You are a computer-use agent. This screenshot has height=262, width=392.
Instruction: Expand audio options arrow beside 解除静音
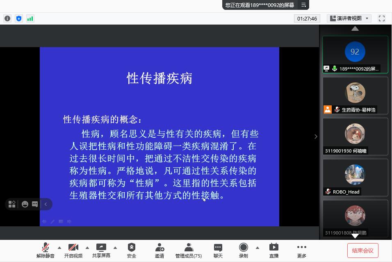59,248
